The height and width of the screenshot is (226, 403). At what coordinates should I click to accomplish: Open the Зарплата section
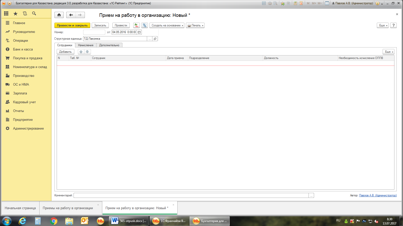26,93
